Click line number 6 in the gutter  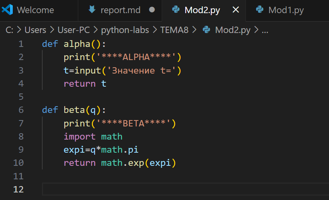coord(21,110)
